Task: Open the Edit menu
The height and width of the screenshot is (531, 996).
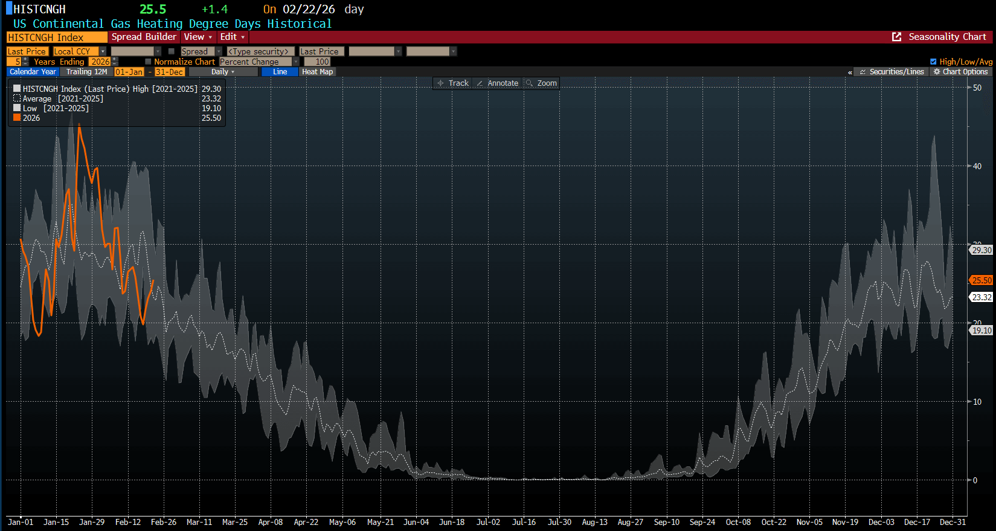Action: click(232, 37)
